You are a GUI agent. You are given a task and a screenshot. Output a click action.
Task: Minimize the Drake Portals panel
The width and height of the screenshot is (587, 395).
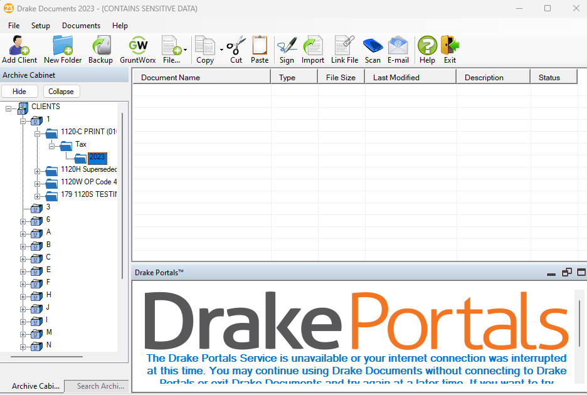pyautogui.click(x=551, y=273)
